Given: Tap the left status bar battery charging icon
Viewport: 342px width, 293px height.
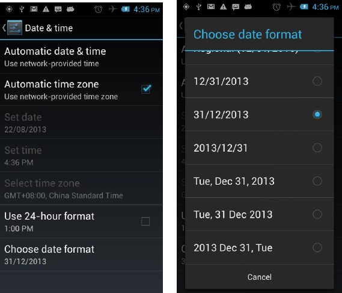Looking at the screenshot, I should coord(126,9).
